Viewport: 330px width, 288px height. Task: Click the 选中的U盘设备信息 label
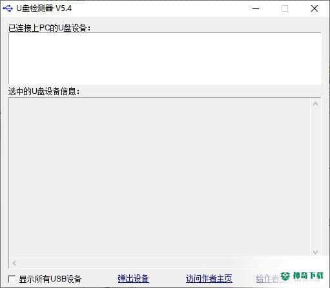pyautogui.click(x=44, y=91)
